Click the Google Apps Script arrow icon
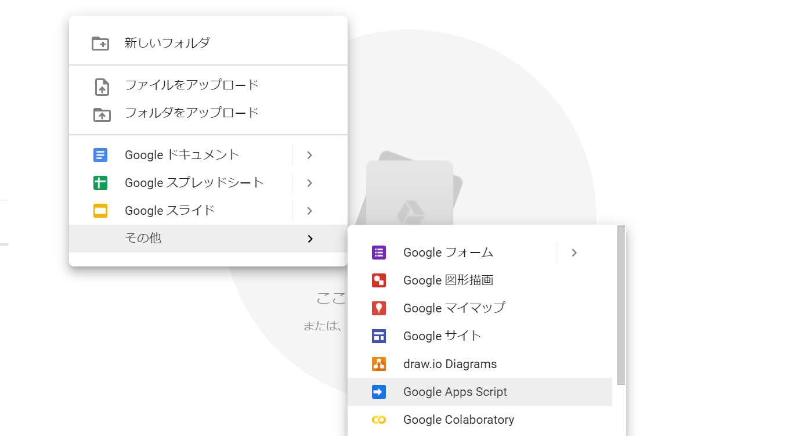The image size is (806, 436). pyautogui.click(x=379, y=392)
